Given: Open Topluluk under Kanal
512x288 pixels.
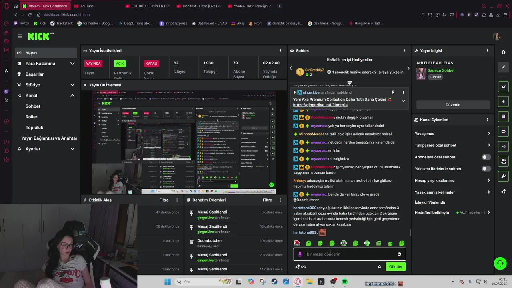Looking at the screenshot, I should tap(34, 128).
